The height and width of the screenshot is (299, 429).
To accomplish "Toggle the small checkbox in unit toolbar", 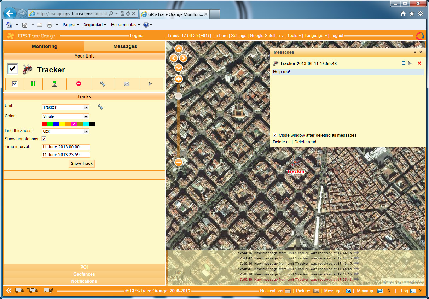I will 15,84.
